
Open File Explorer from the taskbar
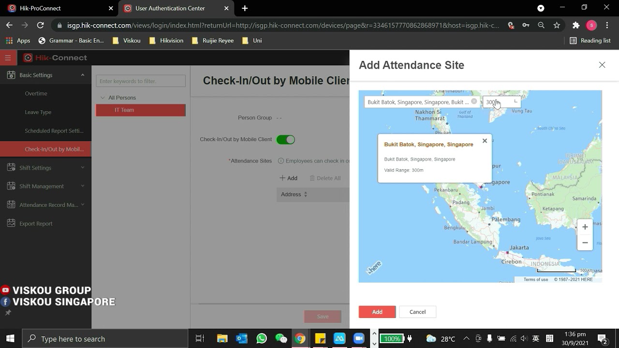[222, 338]
